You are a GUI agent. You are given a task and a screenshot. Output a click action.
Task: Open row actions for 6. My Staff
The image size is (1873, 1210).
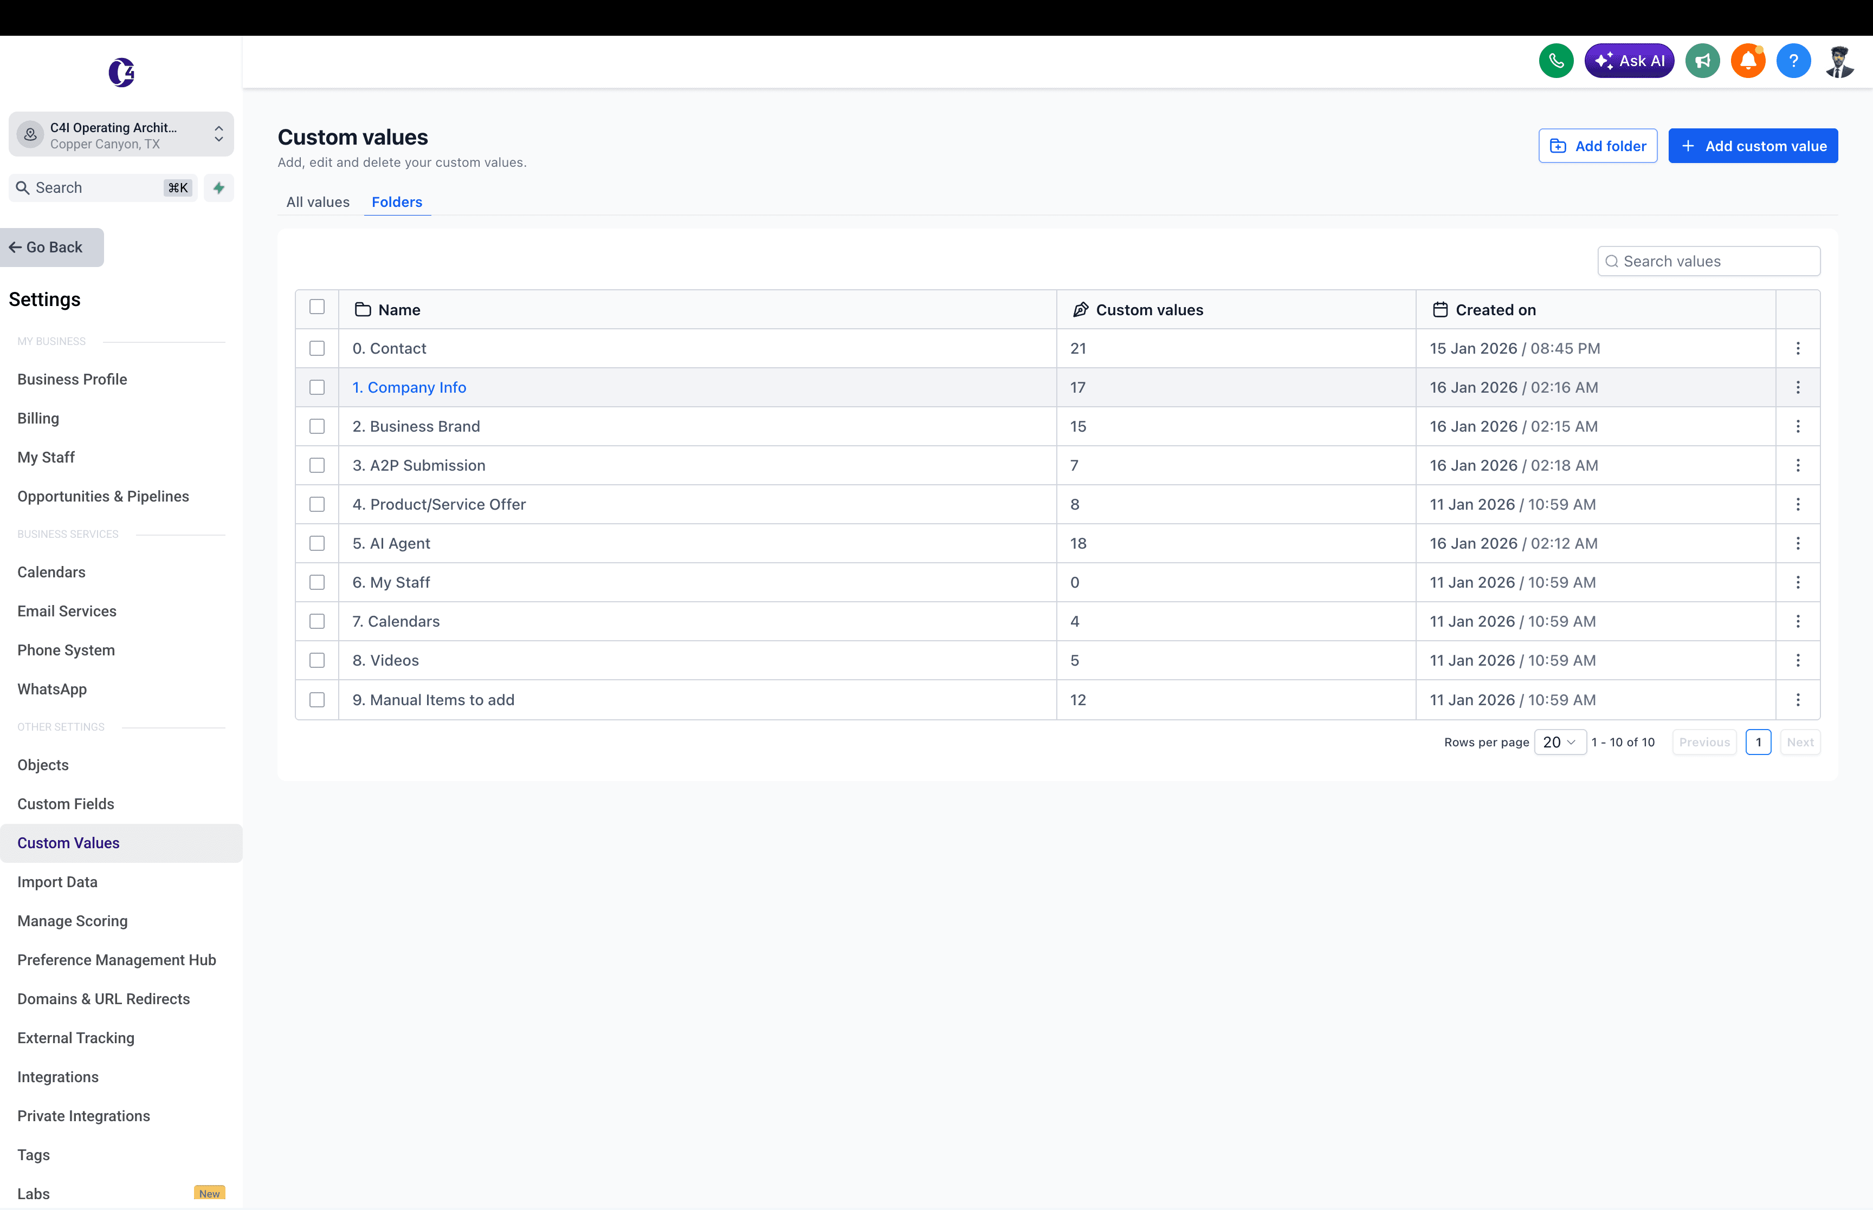coord(1798,582)
